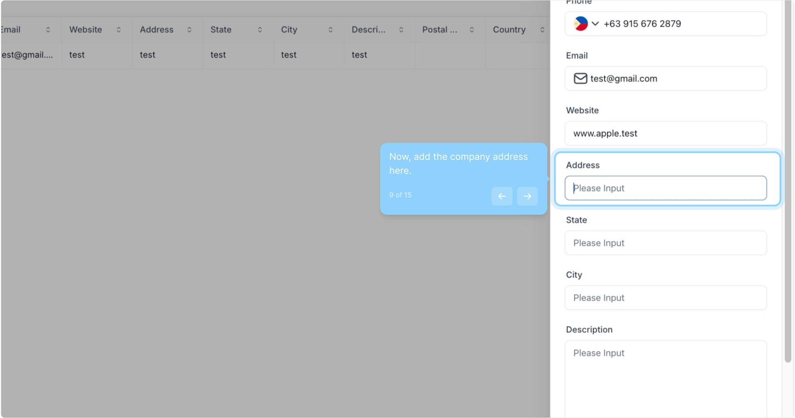
Task: Click the Philippines flag icon in Phone field
Action: click(581, 24)
